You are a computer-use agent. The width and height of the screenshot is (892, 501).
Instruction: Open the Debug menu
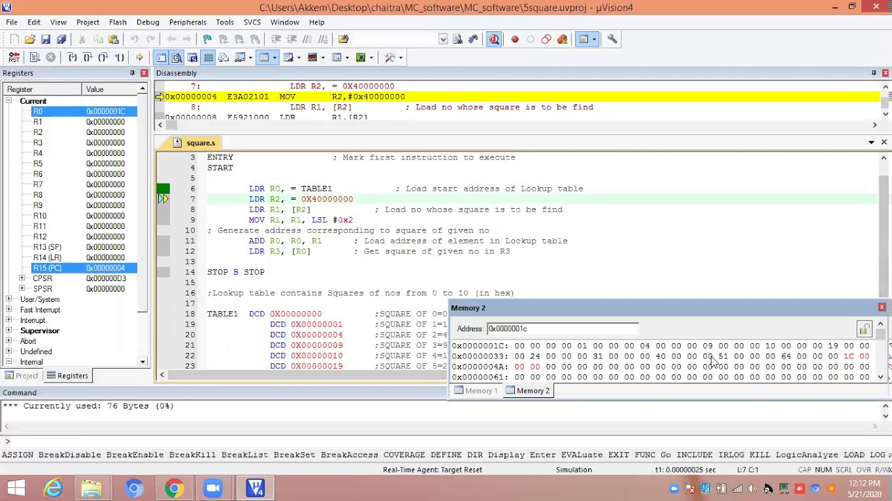(x=148, y=22)
